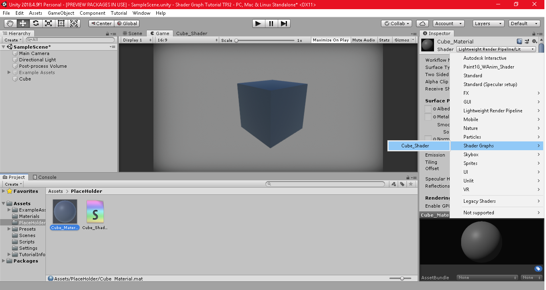The image size is (546, 290).
Task: Select the Hand tool
Action: 10,24
